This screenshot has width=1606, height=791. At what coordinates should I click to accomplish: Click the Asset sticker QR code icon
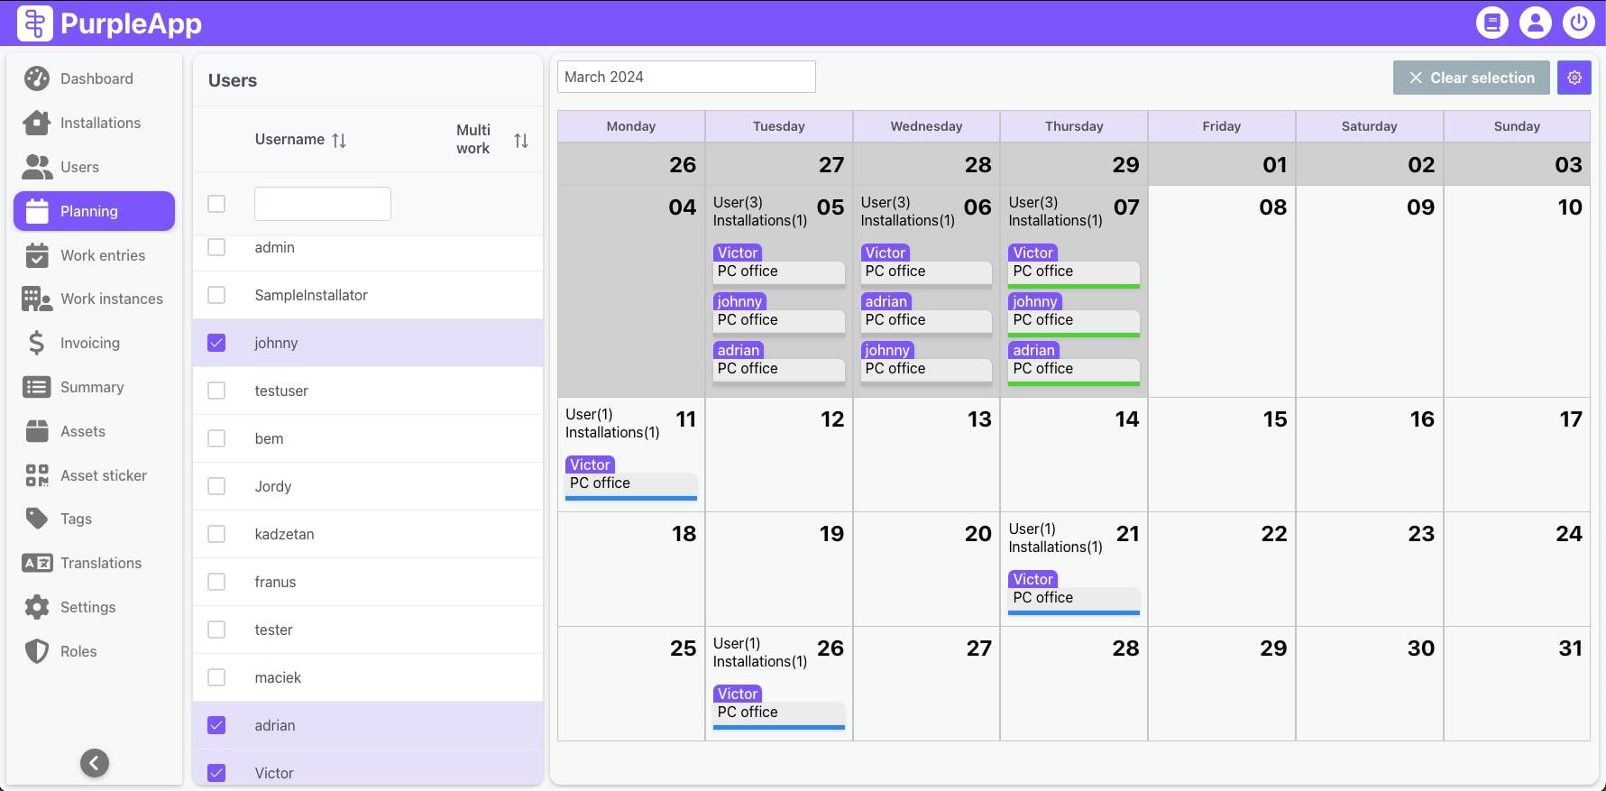(37, 475)
